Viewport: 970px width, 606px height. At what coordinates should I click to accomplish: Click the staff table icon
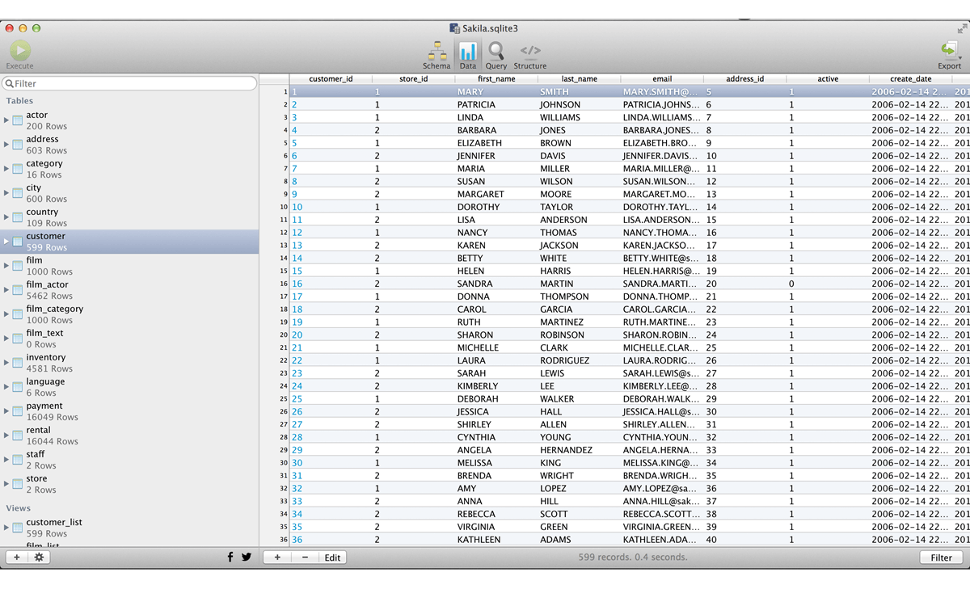coord(18,460)
